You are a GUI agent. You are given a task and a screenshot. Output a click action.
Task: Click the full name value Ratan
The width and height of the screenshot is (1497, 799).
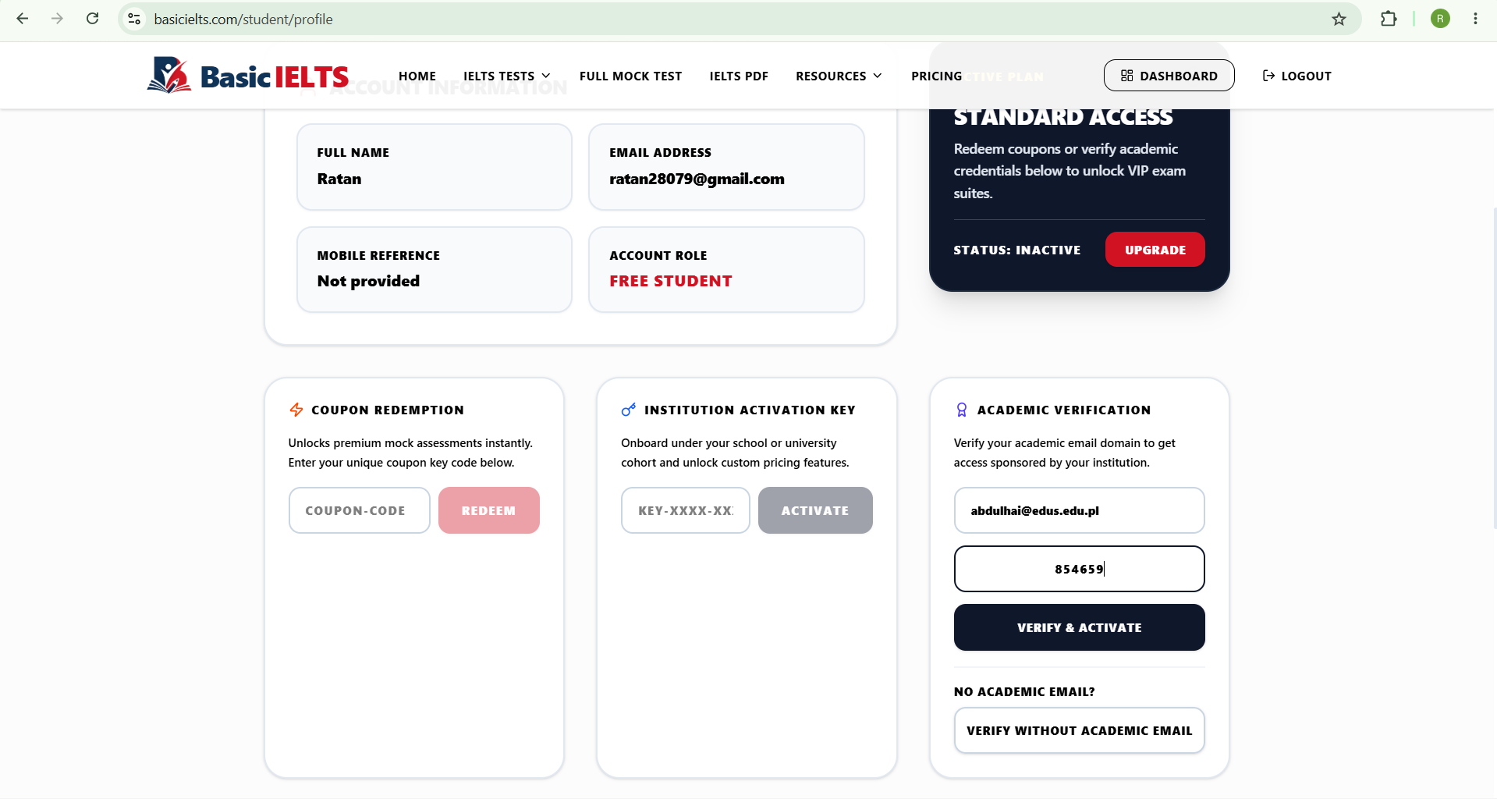tap(339, 179)
